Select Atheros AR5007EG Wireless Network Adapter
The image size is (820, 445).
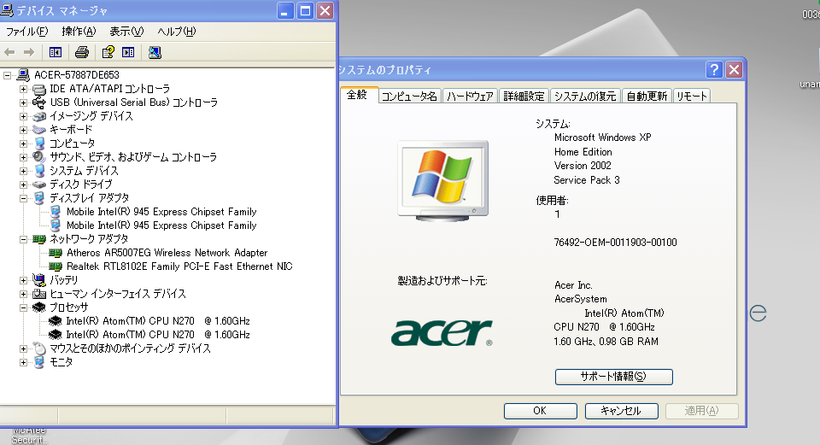coord(167,253)
